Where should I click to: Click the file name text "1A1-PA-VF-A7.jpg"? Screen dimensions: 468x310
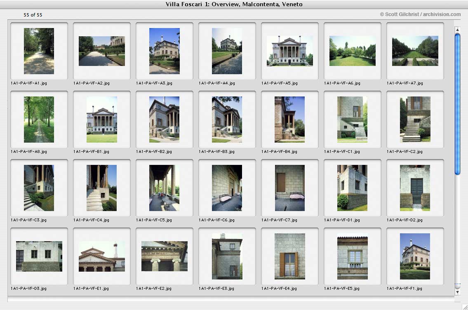click(x=405, y=83)
